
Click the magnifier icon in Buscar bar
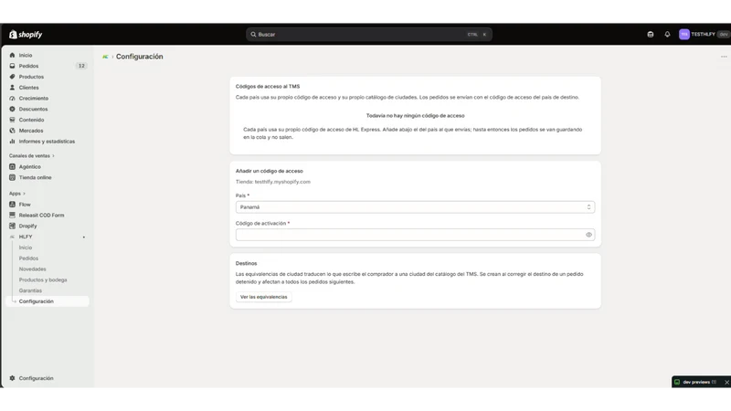pyautogui.click(x=253, y=35)
